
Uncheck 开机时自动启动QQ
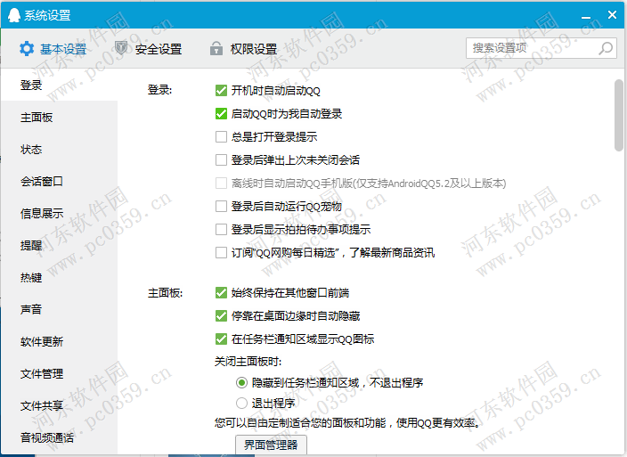tap(221, 91)
